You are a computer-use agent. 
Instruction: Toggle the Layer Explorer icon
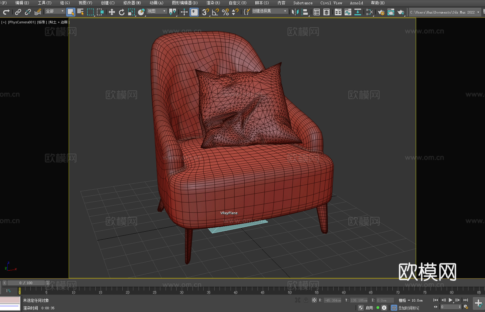pyautogui.click(x=327, y=12)
